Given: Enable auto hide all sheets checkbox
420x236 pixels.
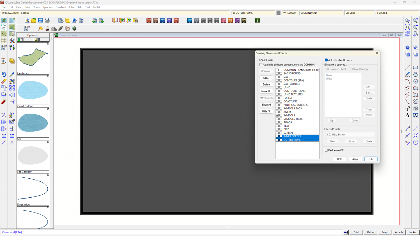Looking at the screenshot, I should (x=261, y=65).
